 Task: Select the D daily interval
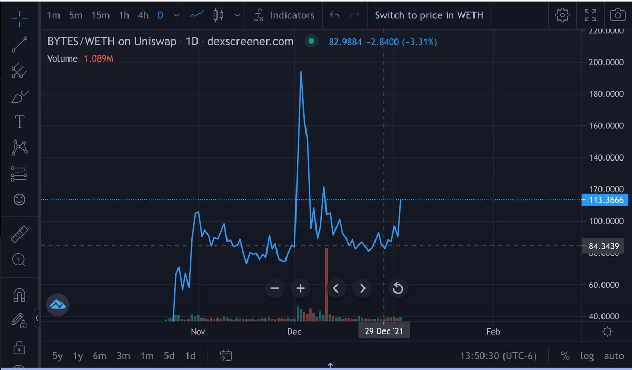(x=161, y=15)
